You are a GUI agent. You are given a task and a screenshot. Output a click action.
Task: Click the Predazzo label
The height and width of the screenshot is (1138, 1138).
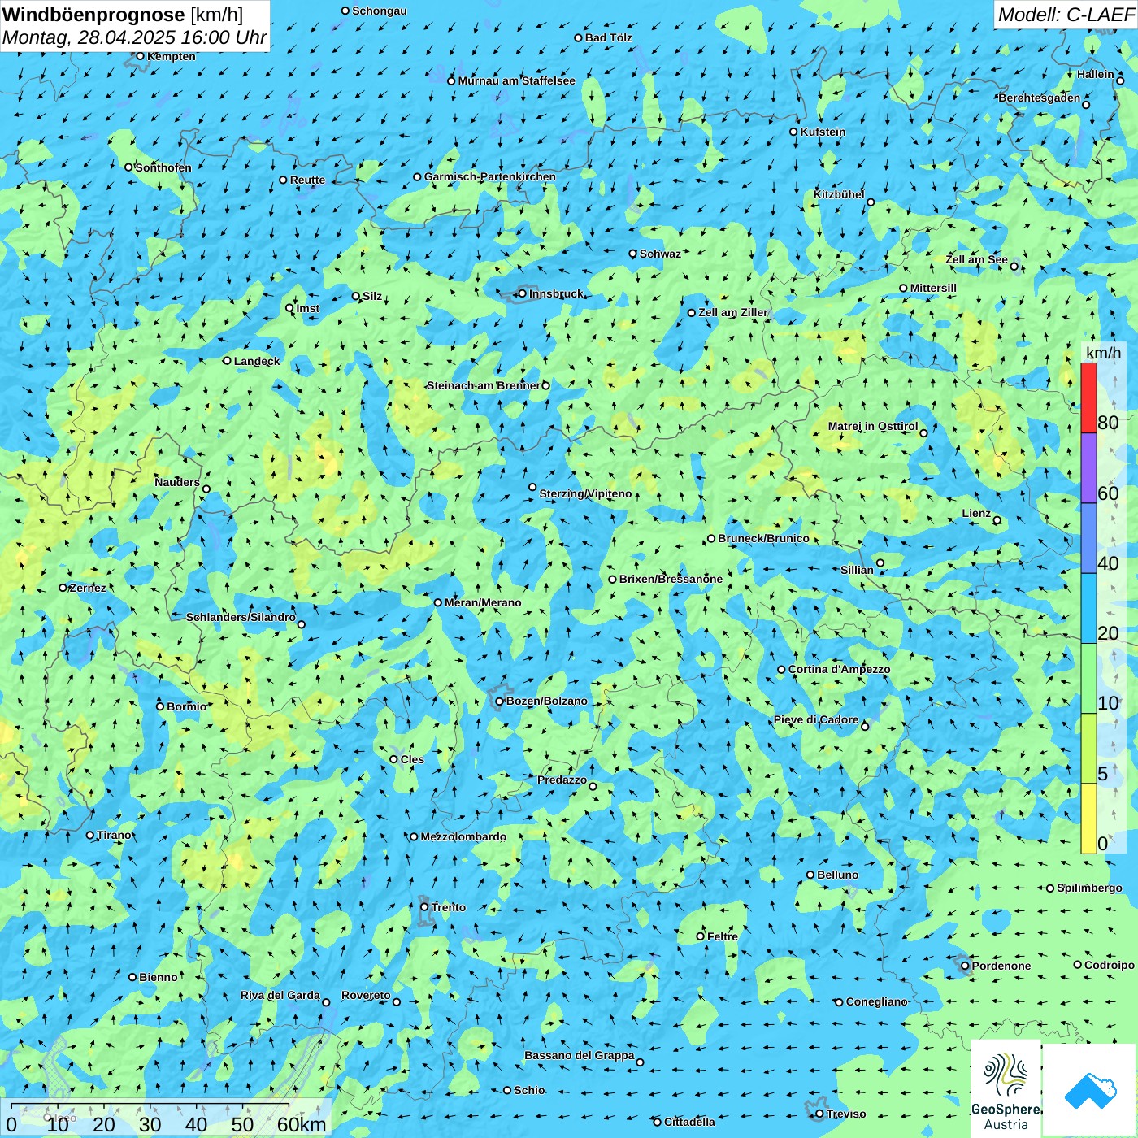coord(562,780)
